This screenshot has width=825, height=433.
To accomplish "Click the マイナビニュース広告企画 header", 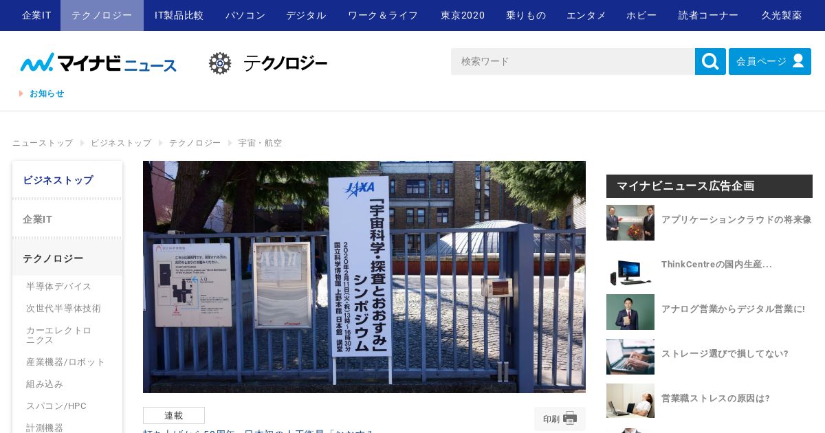I will tap(709, 186).
